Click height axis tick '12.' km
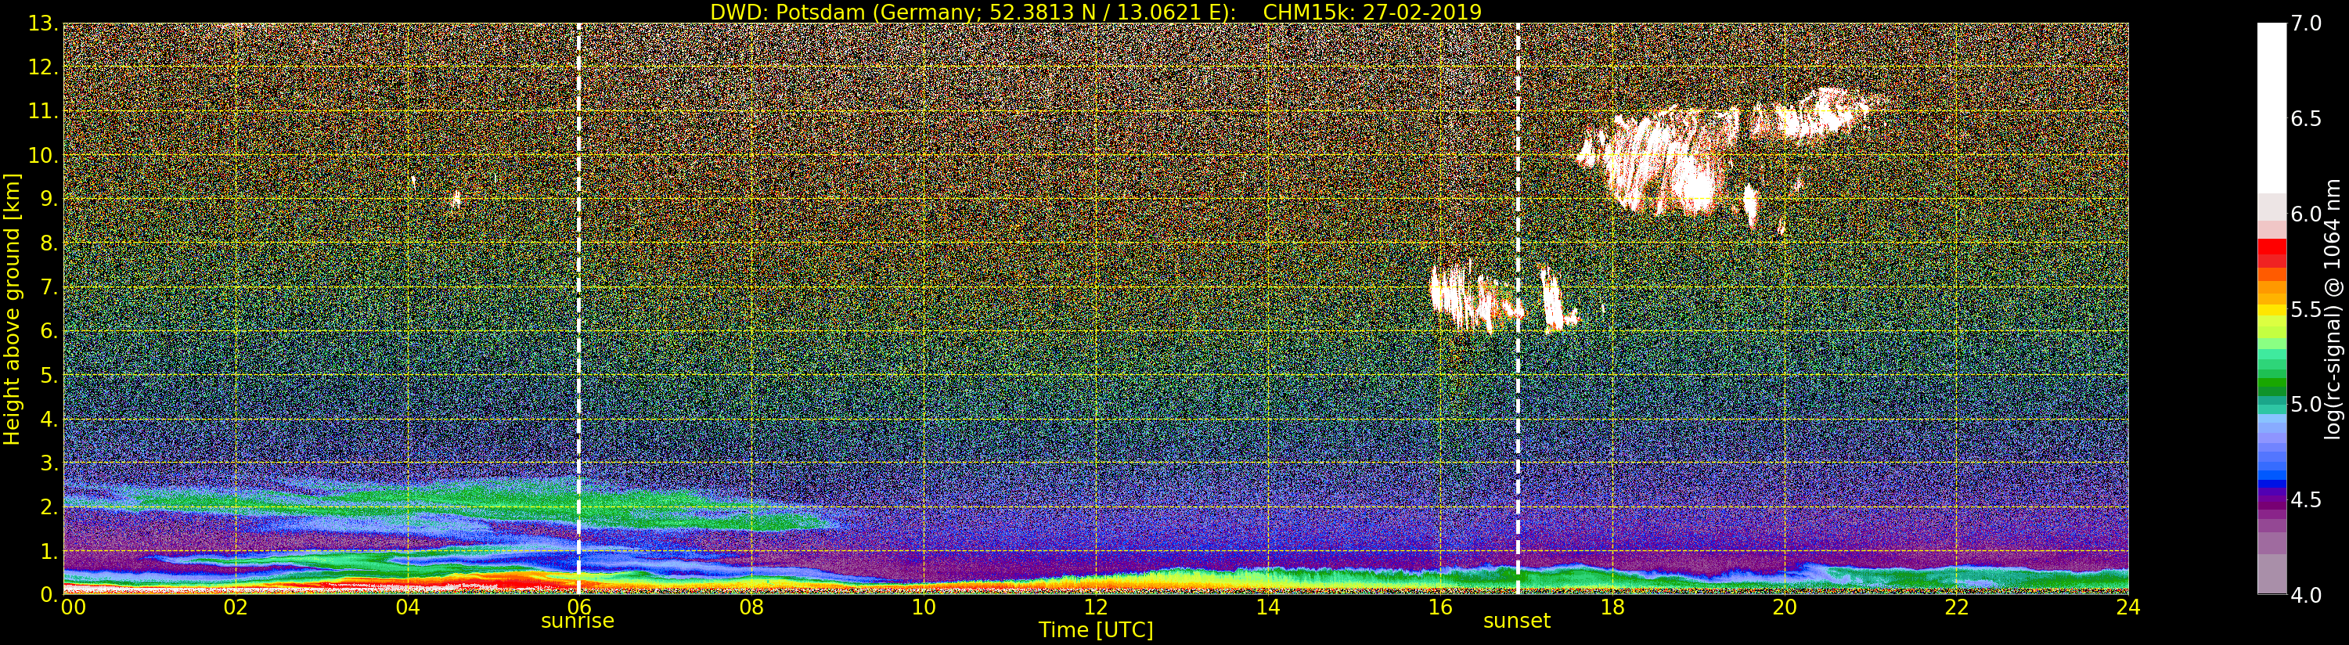The width and height of the screenshot is (2349, 645). point(44,67)
